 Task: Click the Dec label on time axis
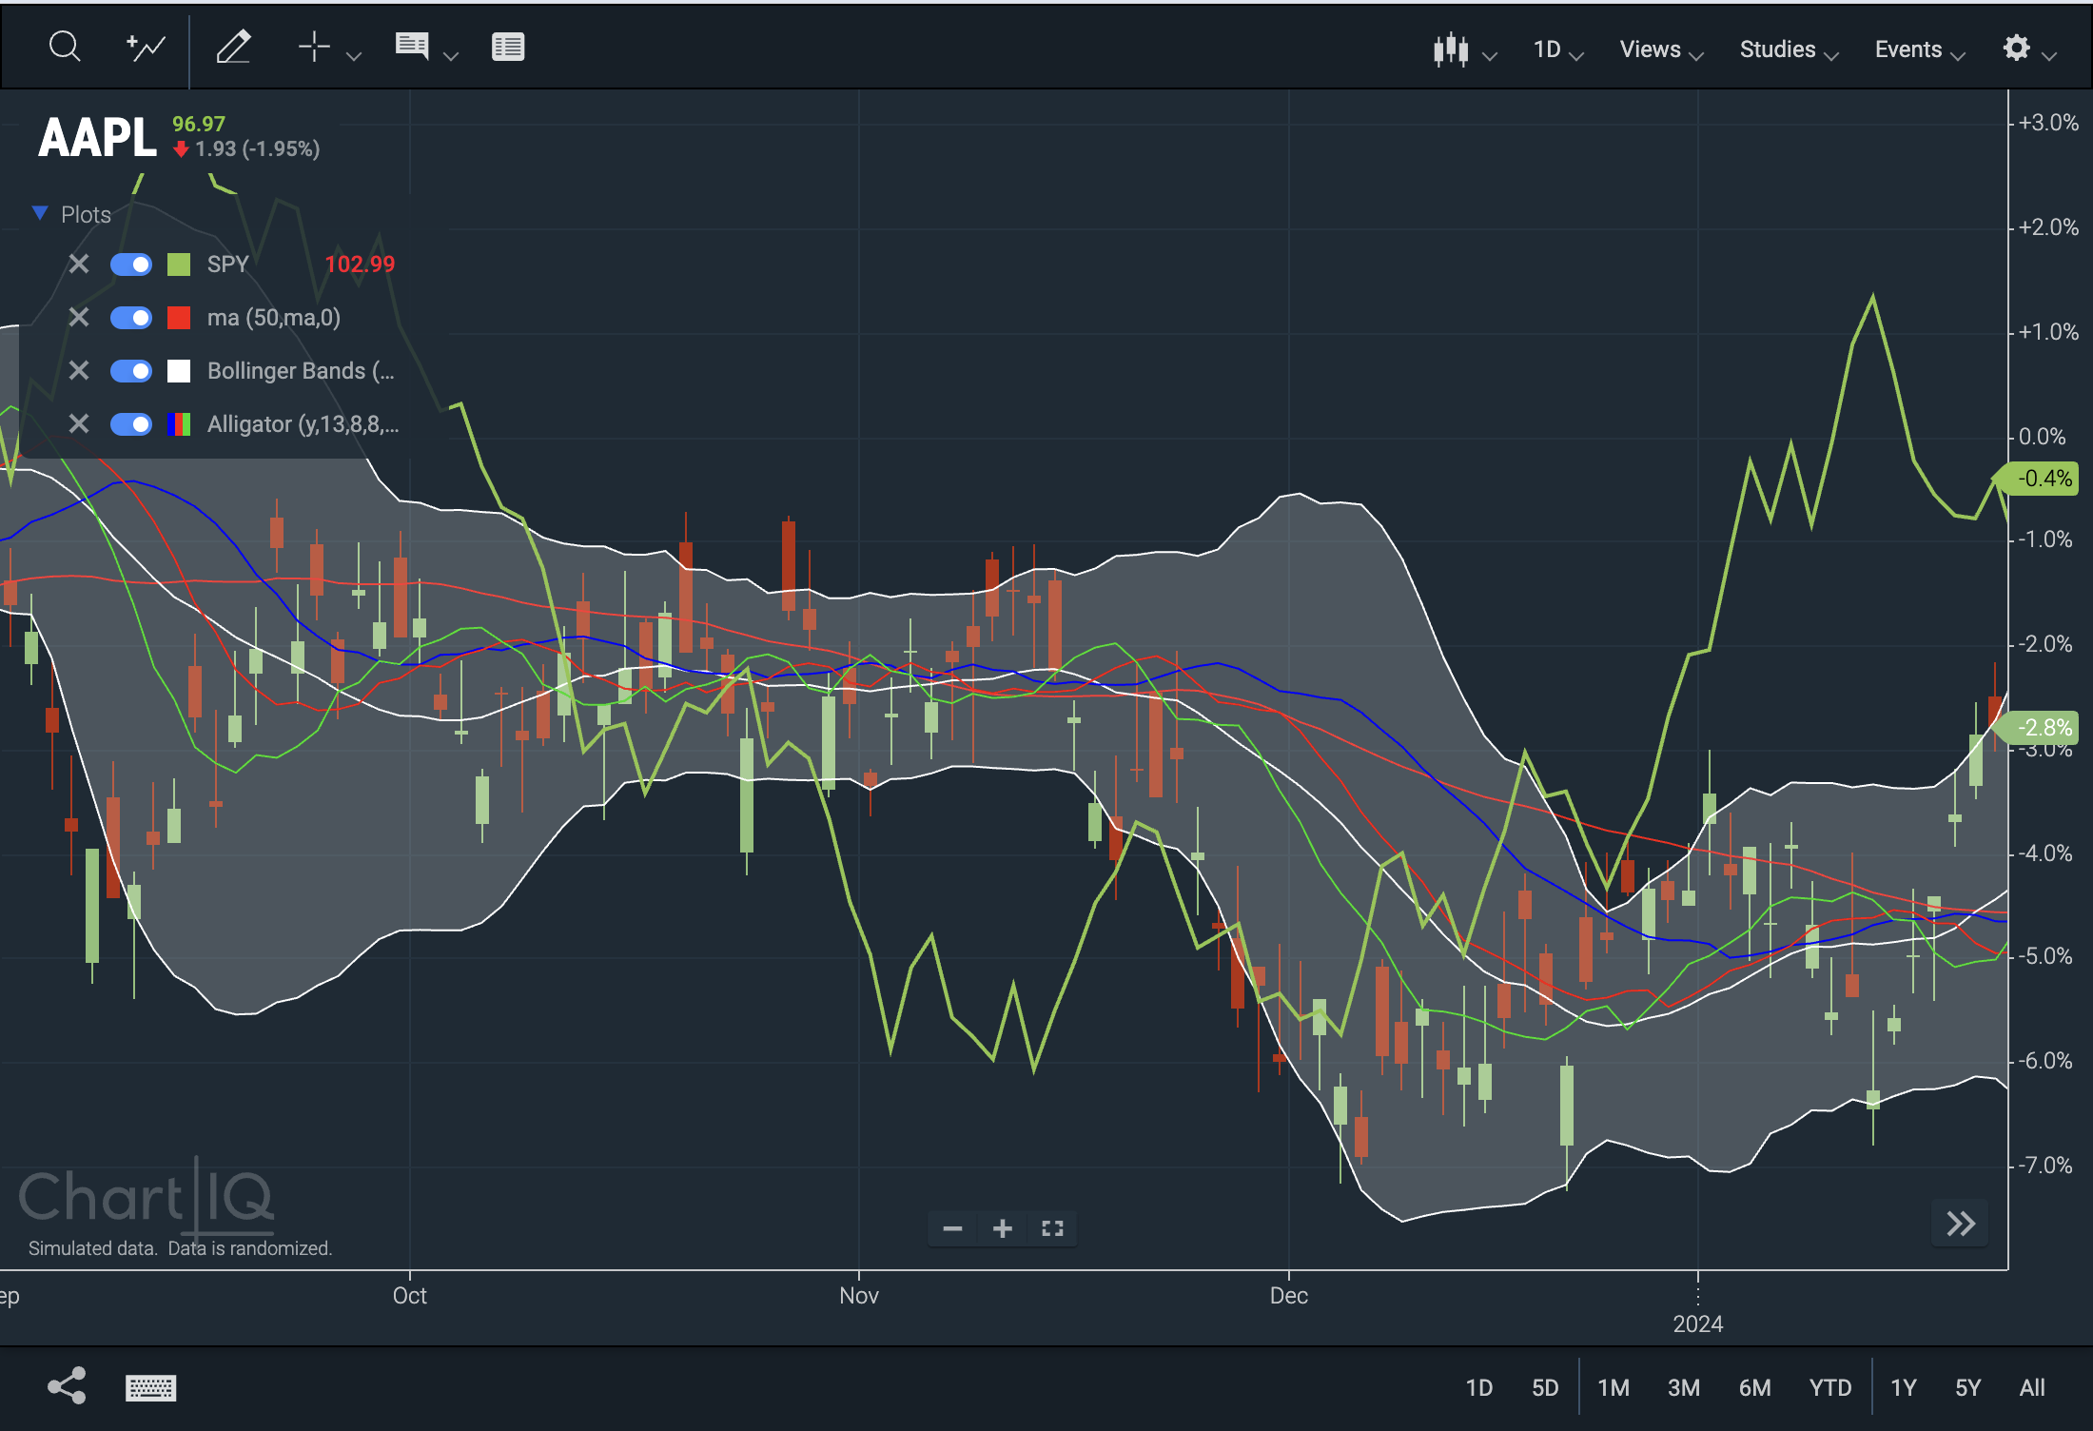1289,1296
